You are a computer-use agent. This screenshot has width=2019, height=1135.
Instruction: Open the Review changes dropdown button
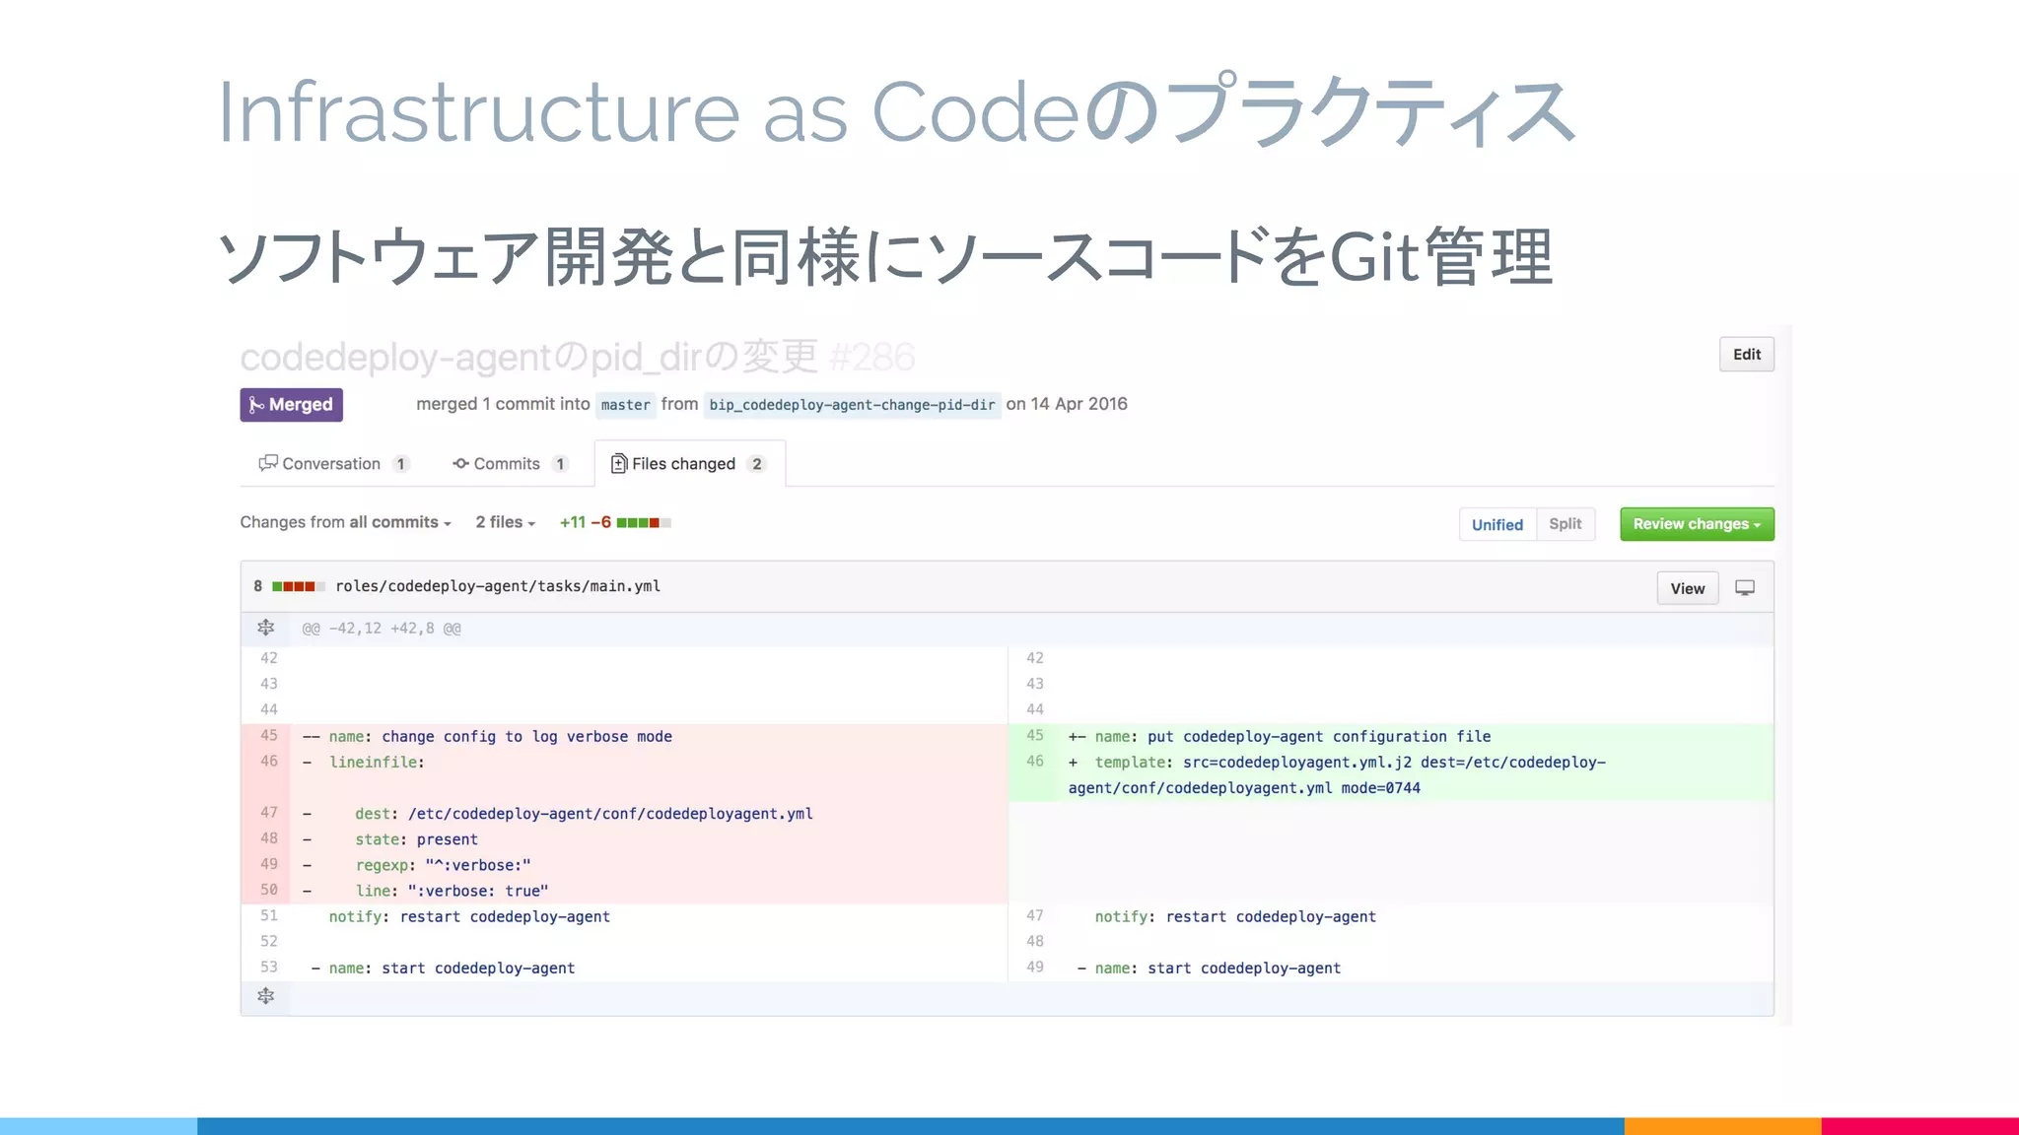pyautogui.click(x=1697, y=524)
